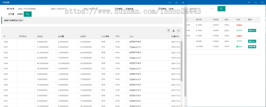266x107 pixels.
Task: Click the 7.00000000 value cell
Action: click(x=67, y=53)
